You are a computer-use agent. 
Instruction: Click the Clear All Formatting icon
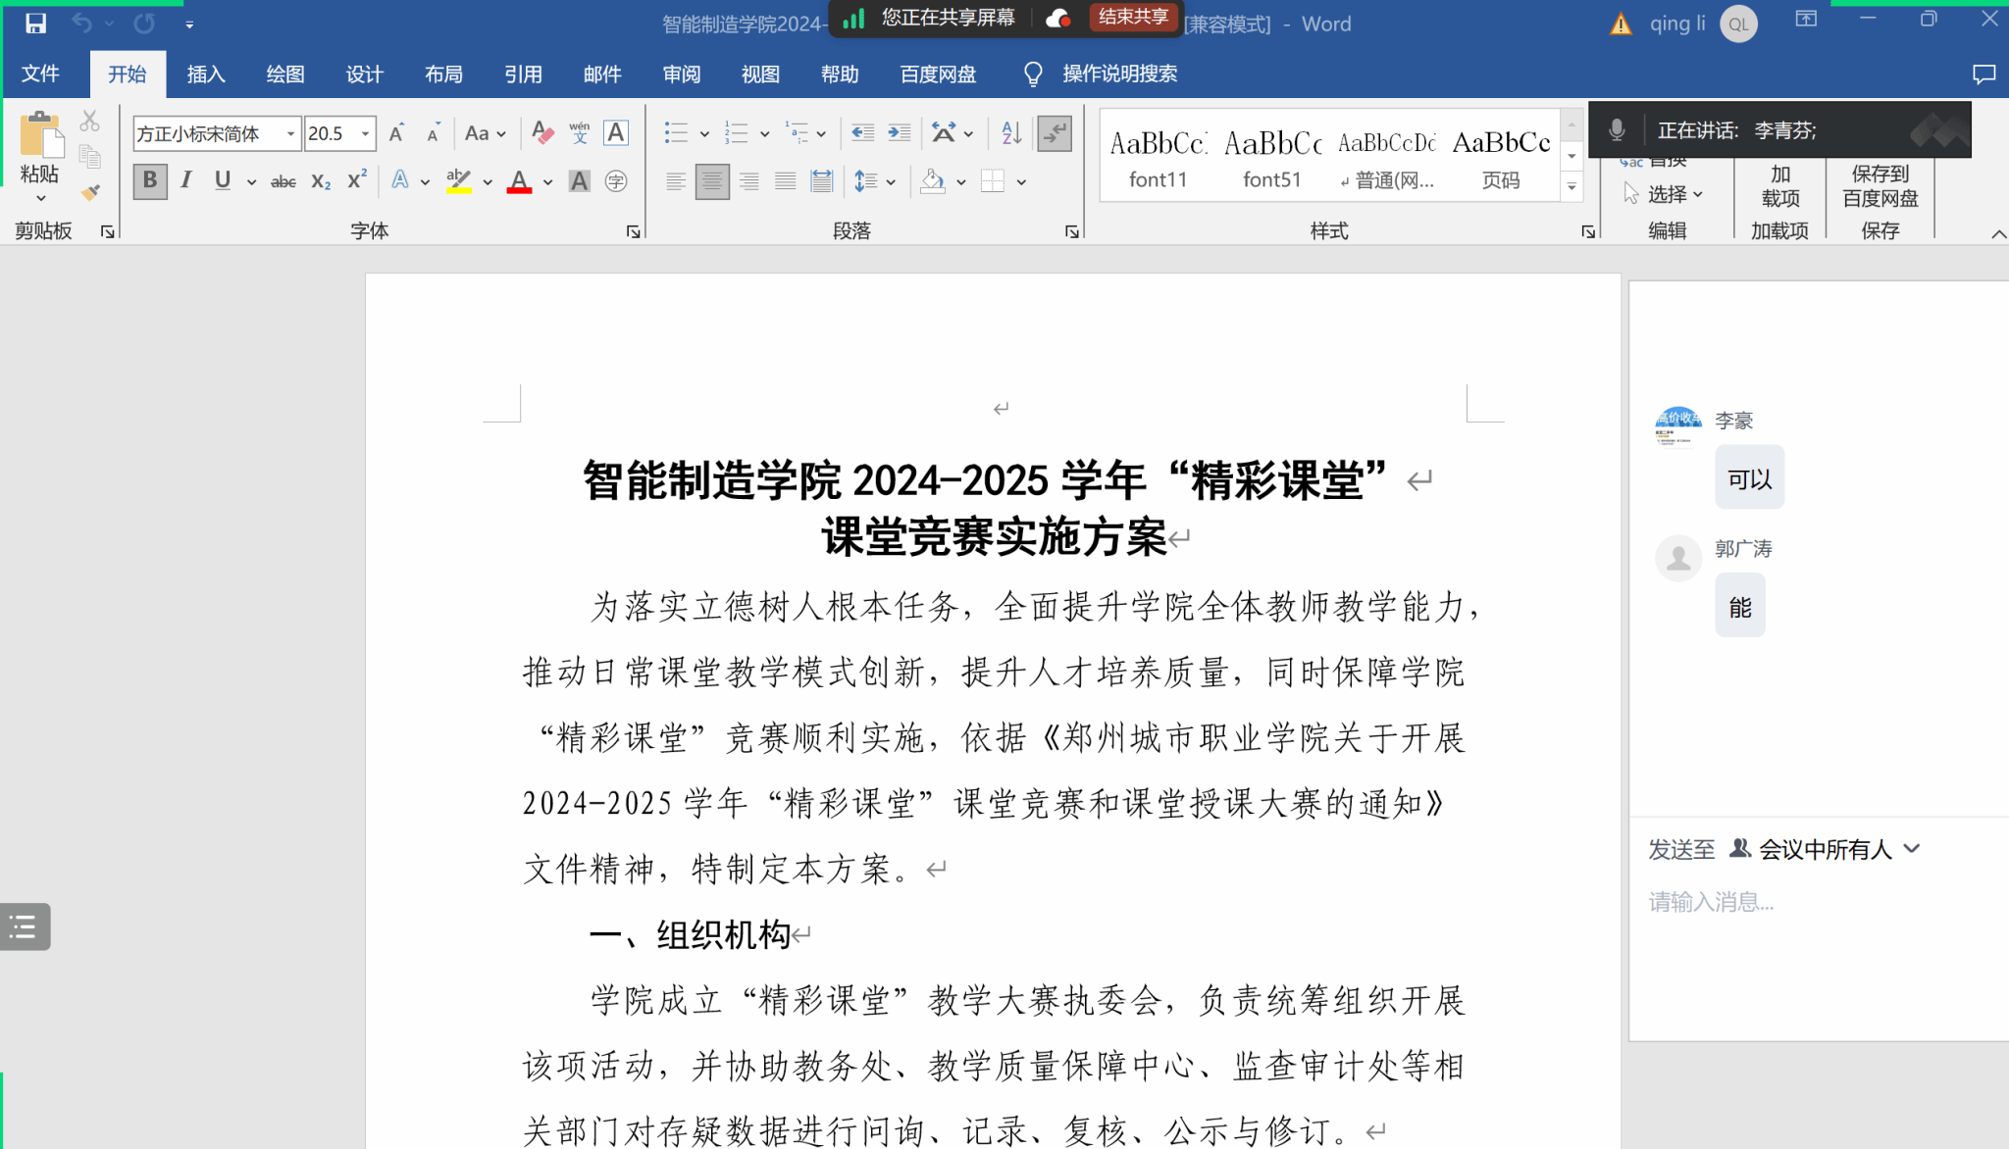click(x=541, y=132)
